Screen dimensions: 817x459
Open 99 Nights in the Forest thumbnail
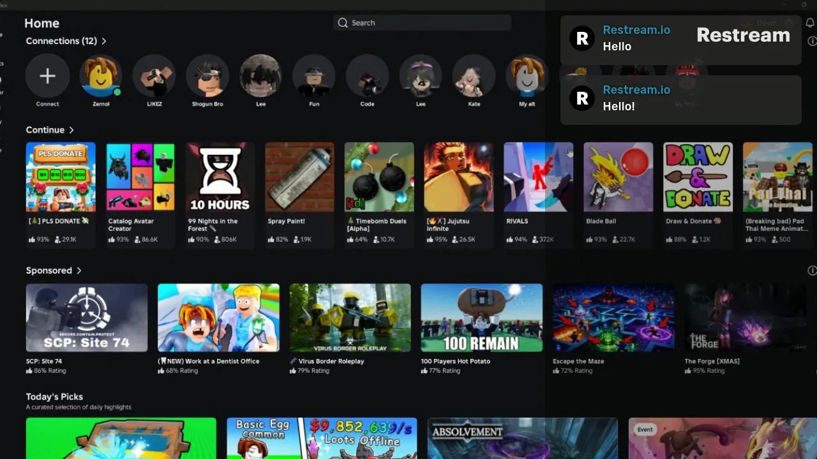[x=220, y=177]
